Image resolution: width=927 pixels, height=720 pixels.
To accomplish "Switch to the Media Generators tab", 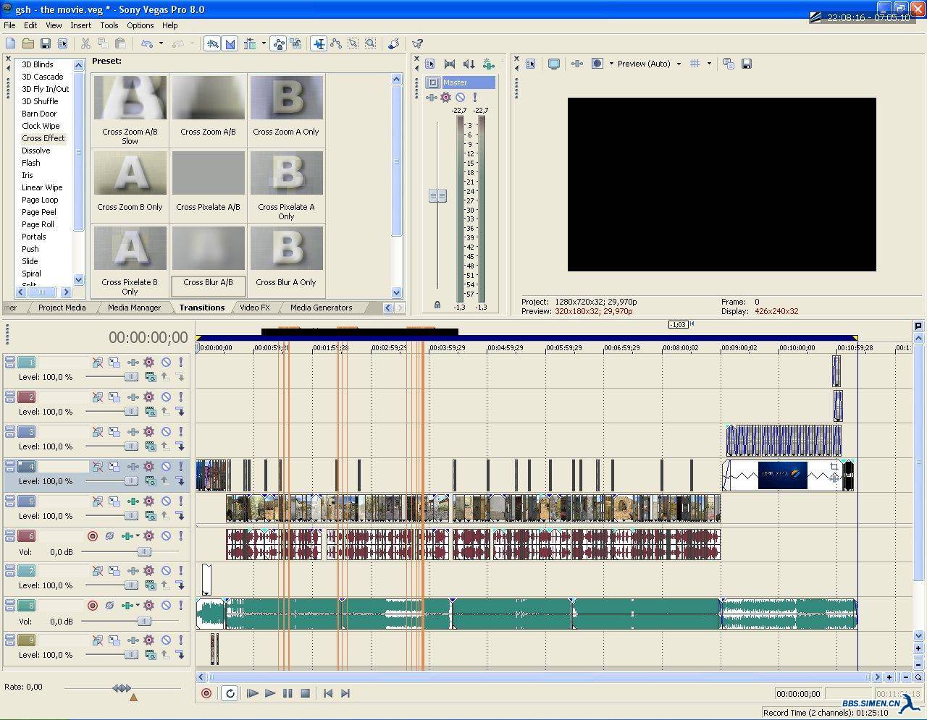I will tap(321, 308).
